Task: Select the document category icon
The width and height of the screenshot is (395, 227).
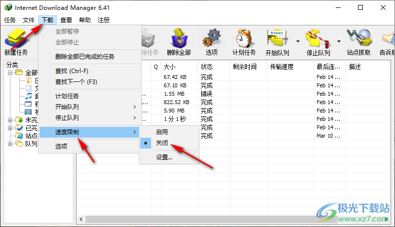Action: click(29, 88)
